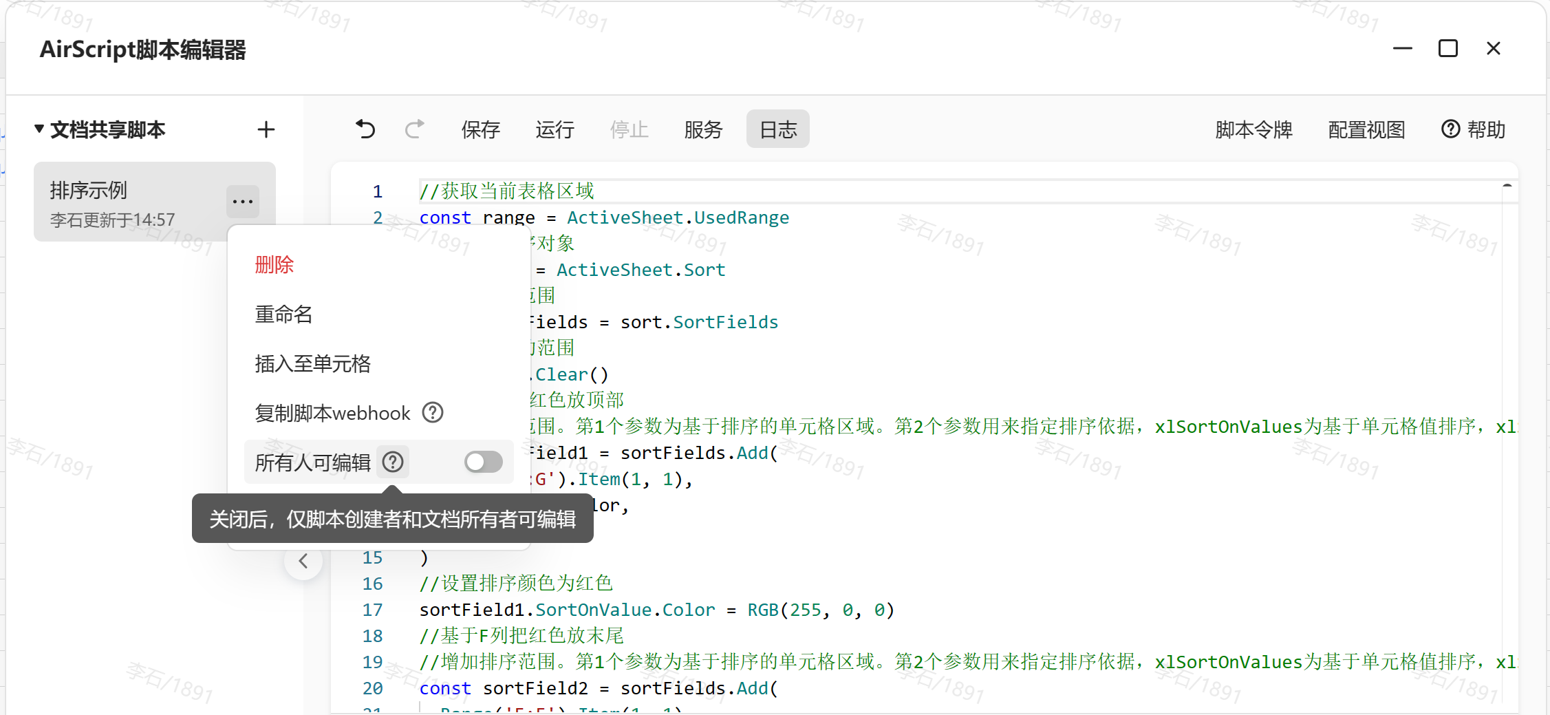1550x715 pixels.
Task: Click comment 基于F列把红色放末尾
Action: coord(522,636)
